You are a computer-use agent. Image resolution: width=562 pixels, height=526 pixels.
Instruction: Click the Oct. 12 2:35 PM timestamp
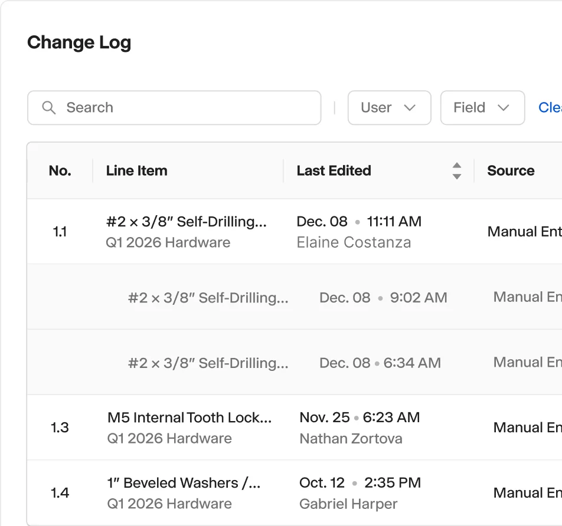360,483
